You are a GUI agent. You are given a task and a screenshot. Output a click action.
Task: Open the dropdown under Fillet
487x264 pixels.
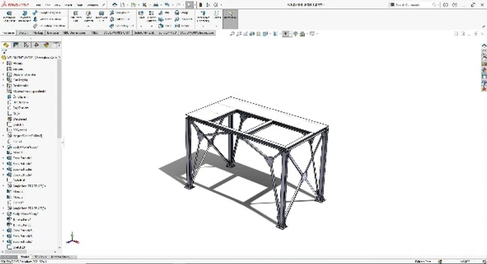pyautogui.click(x=141, y=26)
